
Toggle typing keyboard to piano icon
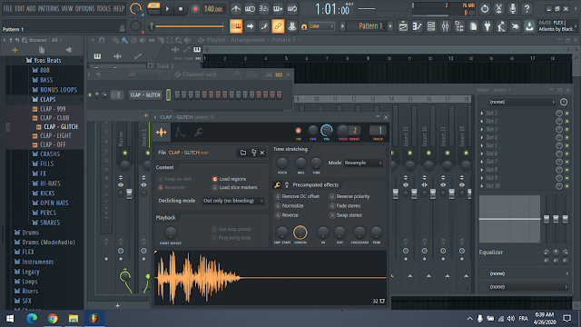coord(236,26)
